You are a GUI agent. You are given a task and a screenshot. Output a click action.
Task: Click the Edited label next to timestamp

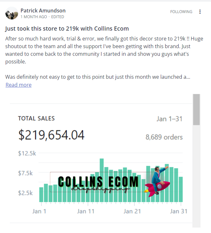click(58, 17)
